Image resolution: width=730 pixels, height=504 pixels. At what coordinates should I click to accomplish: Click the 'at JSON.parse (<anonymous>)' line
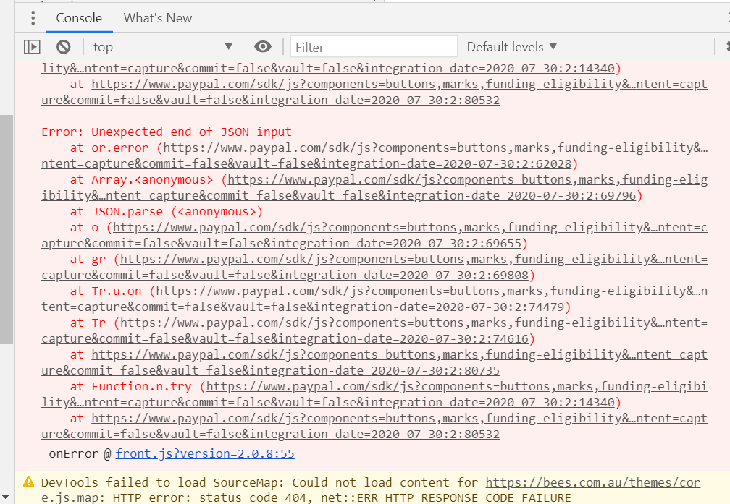pyautogui.click(x=167, y=212)
